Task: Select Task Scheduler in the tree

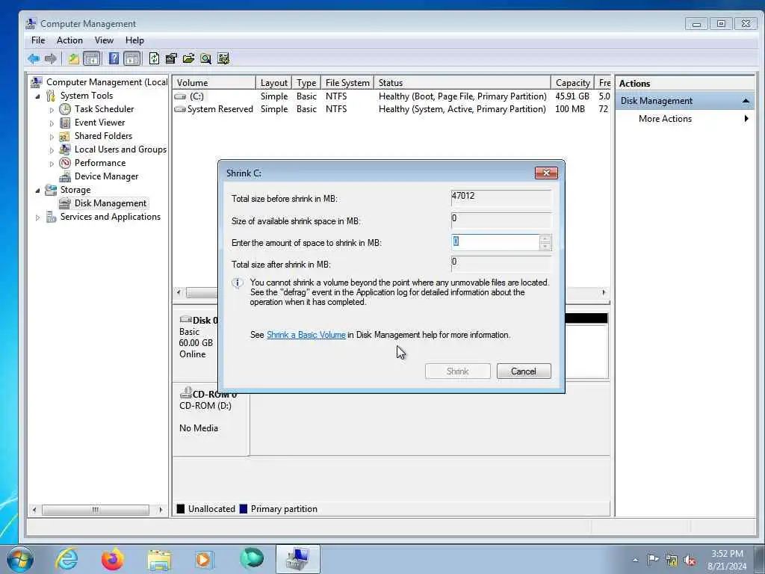Action: tap(104, 109)
